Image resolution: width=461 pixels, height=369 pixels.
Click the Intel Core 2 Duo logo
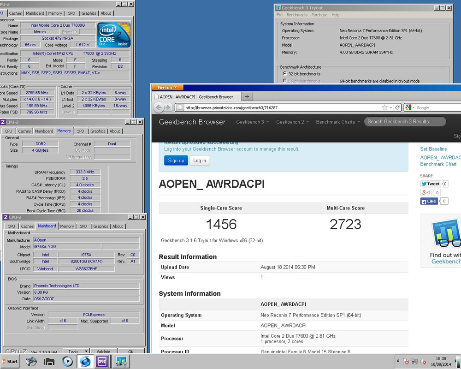coord(114,35)
